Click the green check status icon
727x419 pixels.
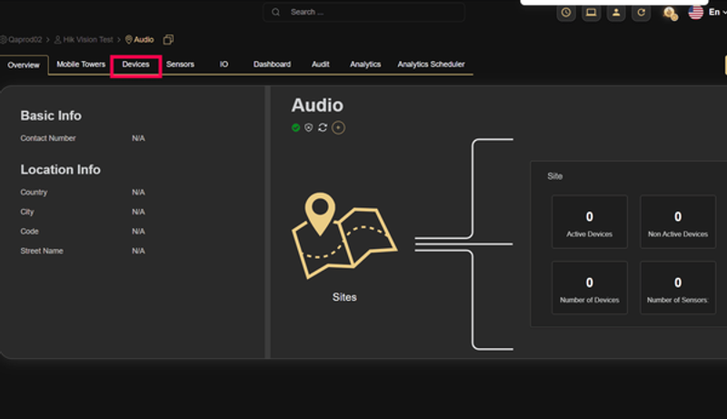[x=295, y=127]
